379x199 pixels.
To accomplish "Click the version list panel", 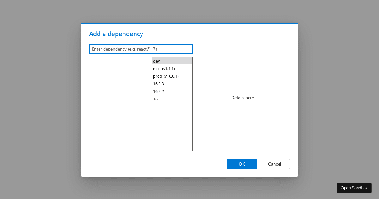I will pos(172,126).
